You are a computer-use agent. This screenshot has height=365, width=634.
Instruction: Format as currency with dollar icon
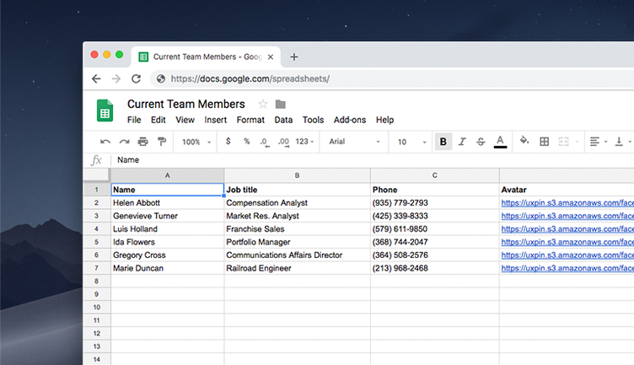click(228, 141)
